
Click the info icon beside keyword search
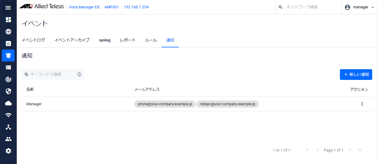(x=79, y=75)
